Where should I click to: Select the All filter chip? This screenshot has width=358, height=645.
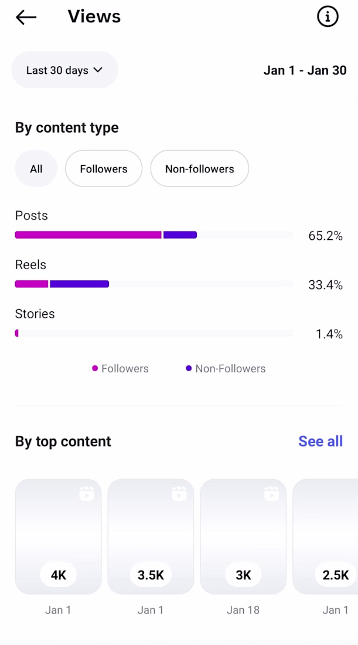pos(36,169)
